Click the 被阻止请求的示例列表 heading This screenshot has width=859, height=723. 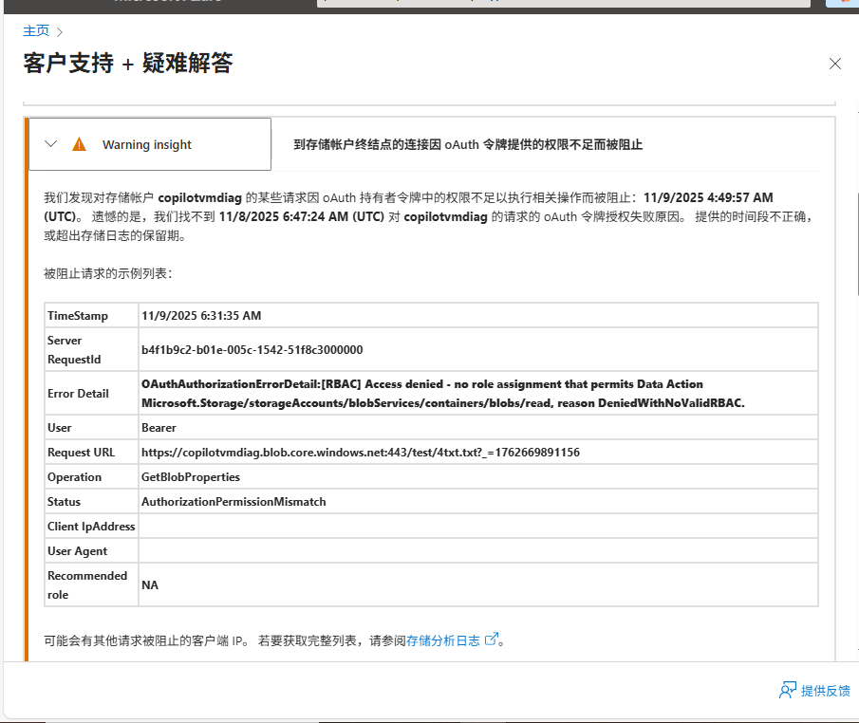point(108,273)
